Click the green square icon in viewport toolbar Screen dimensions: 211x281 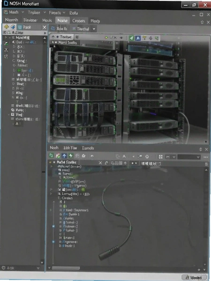pos(157,38)
